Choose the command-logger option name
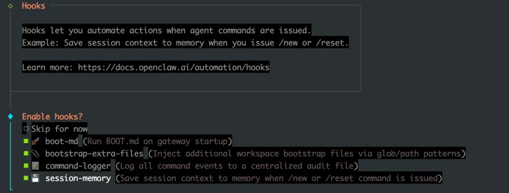509x193 pixels. 78,166
